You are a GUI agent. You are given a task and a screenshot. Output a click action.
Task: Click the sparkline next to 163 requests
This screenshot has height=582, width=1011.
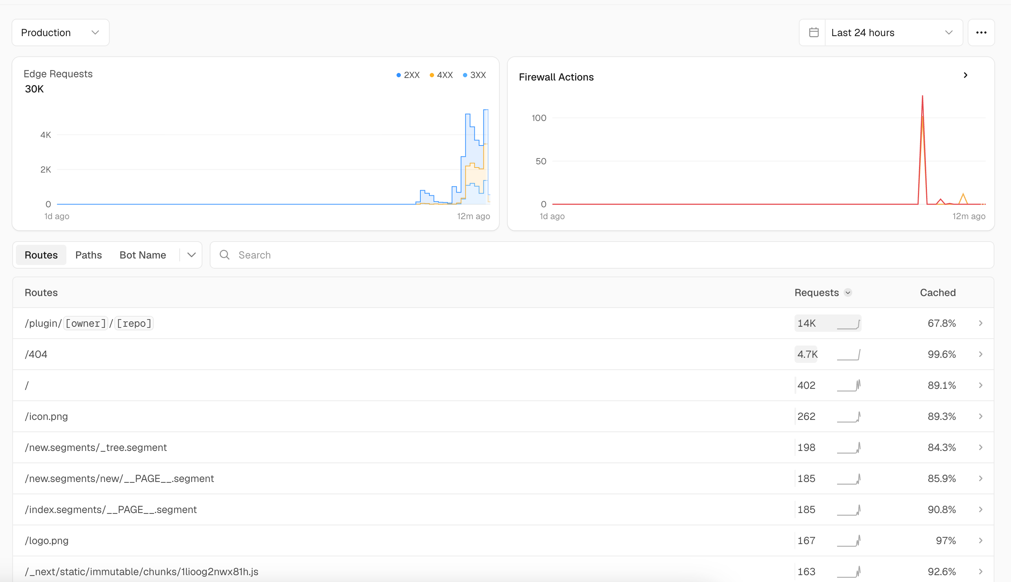point(848,572)
